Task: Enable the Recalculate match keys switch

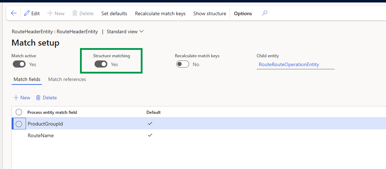Action: [x=183, y=64]
